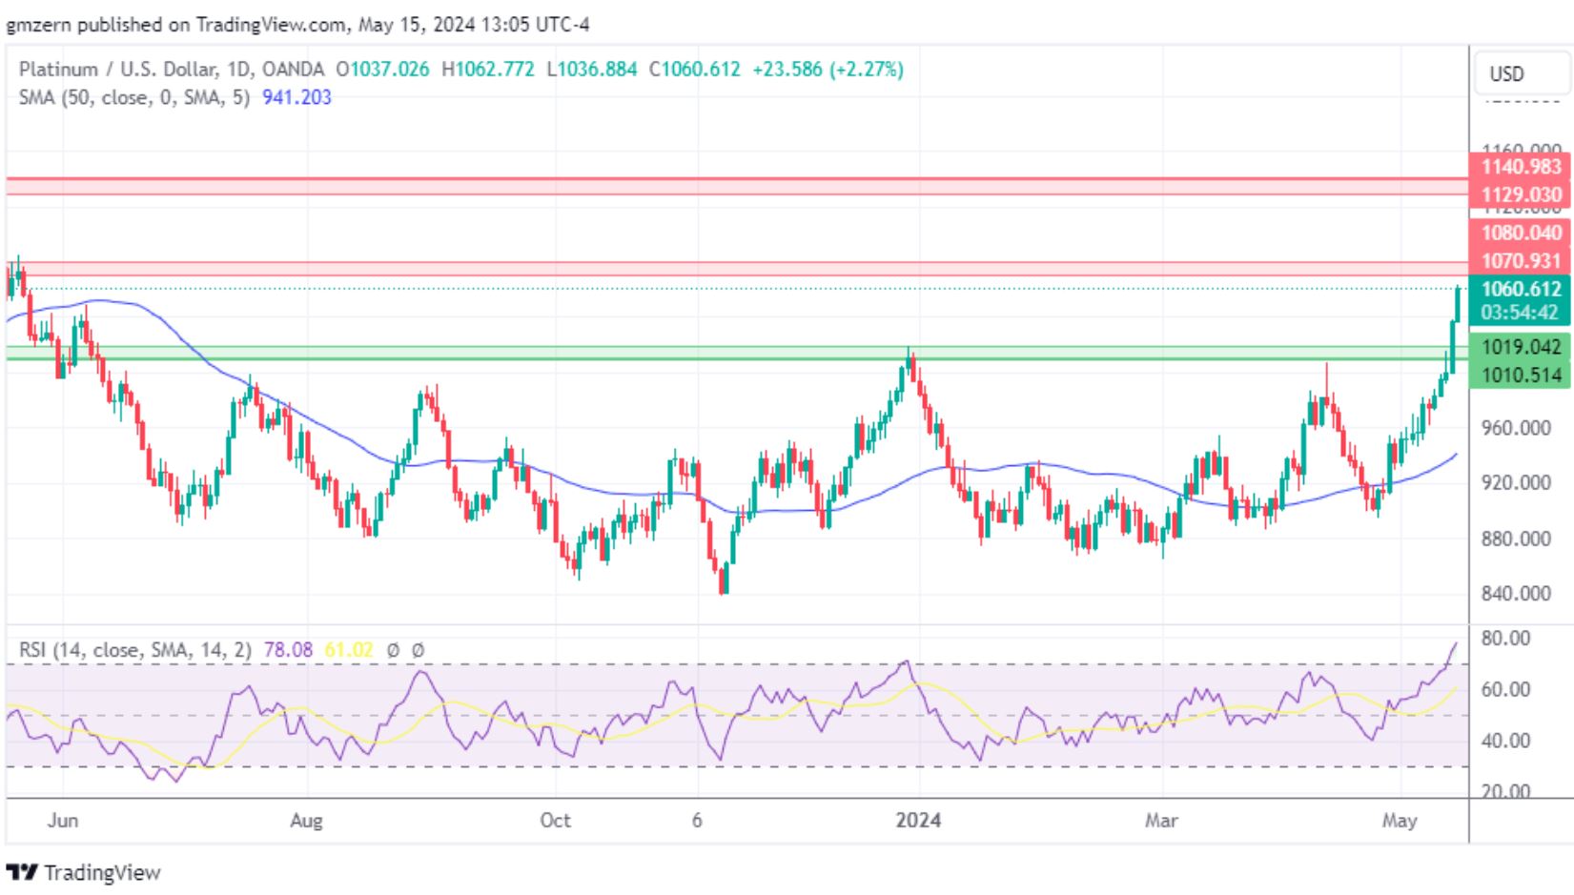Screen dimensions: 1574x895
Task: Click the yellow RSI average value 61.02
Action: point(348,650)
